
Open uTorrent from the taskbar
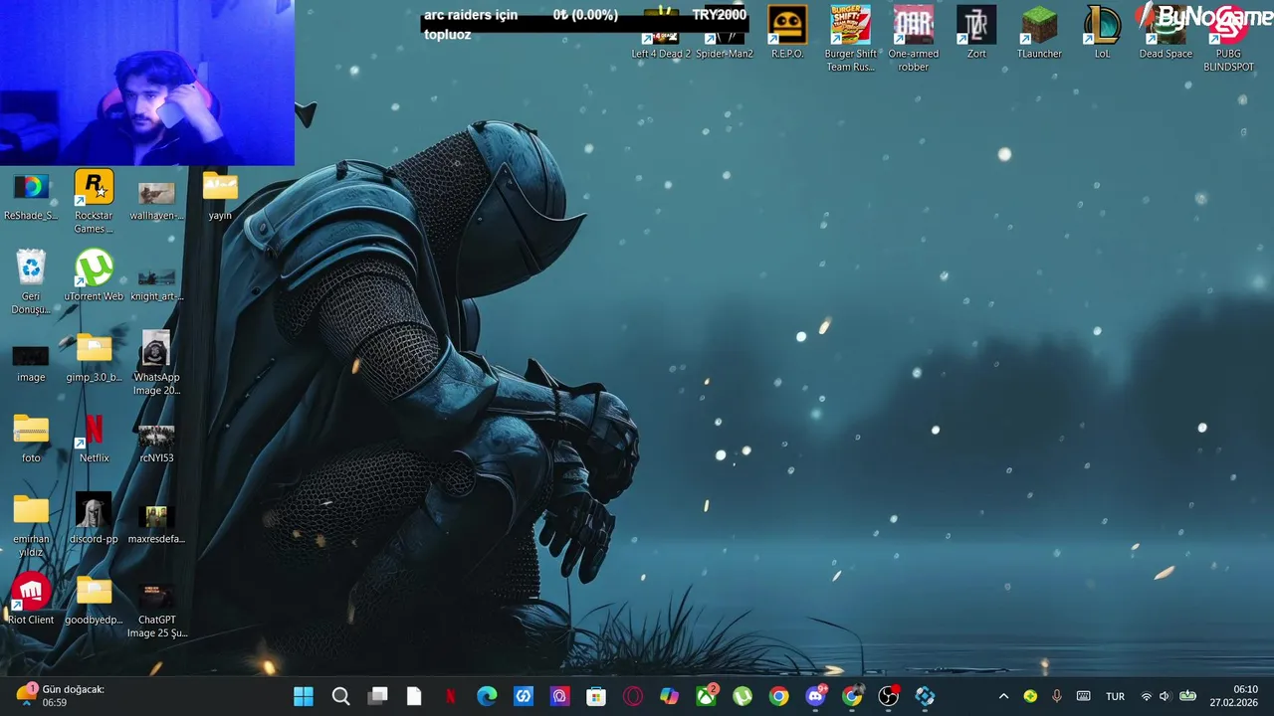(x=743, y=696)
